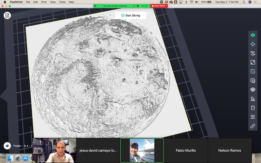
Task: Select the Scale tool icon
Action: (253, 62)
